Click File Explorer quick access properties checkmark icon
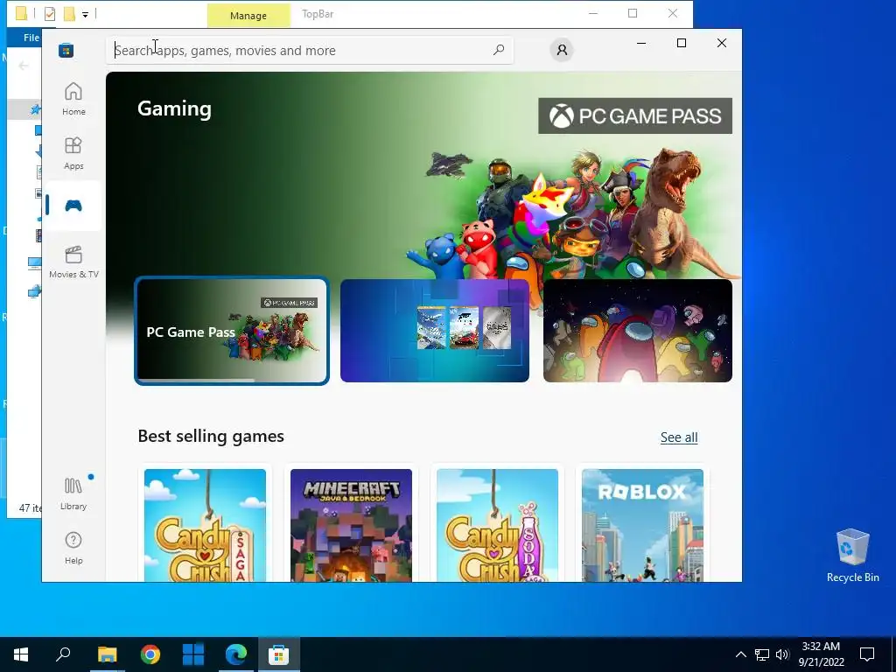 click(50, 14)
